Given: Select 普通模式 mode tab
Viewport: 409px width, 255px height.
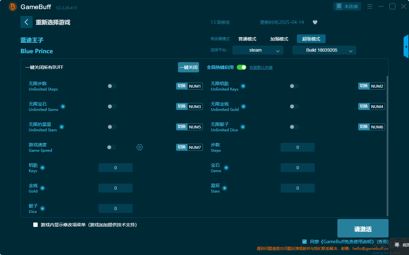Looking at the screenshot, I should point(247,39).
